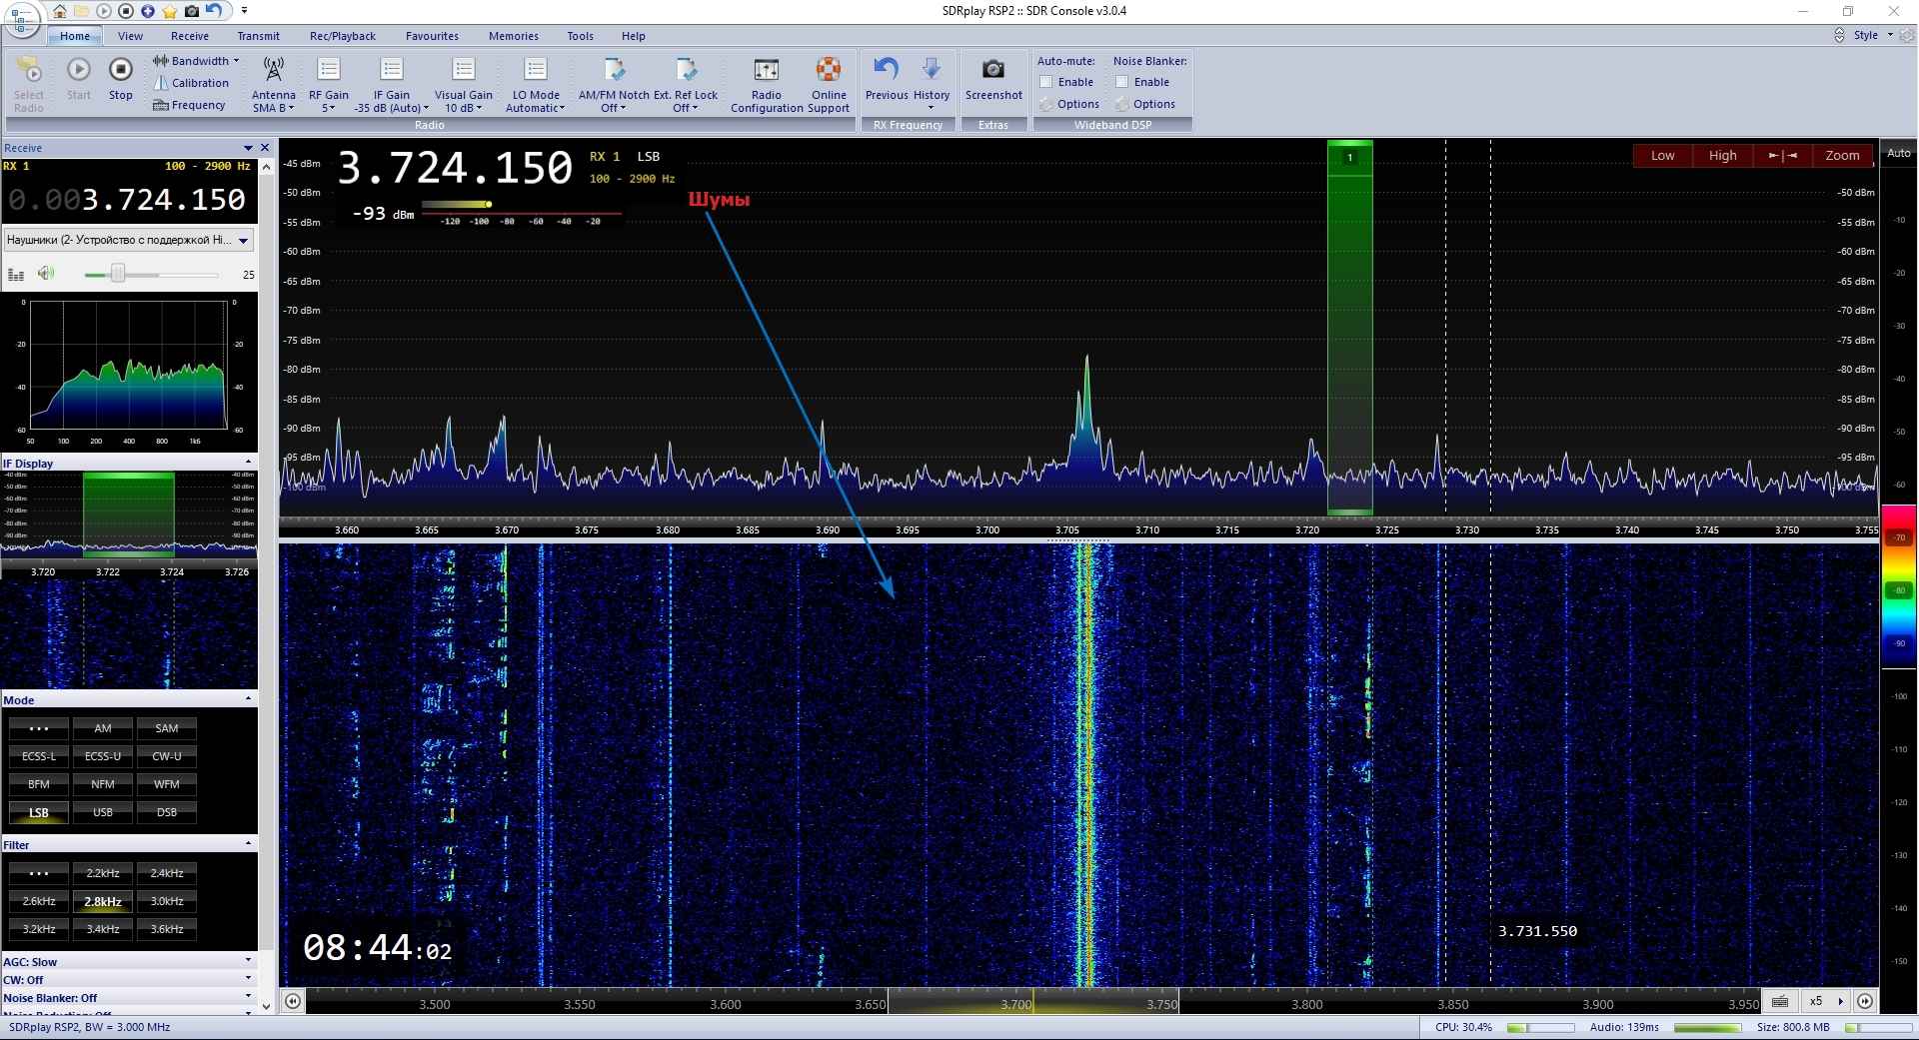Click the speaker mute icon
Image resolution: width=1919 pixels, height=1040 pixels.
[x=46, y=274]
